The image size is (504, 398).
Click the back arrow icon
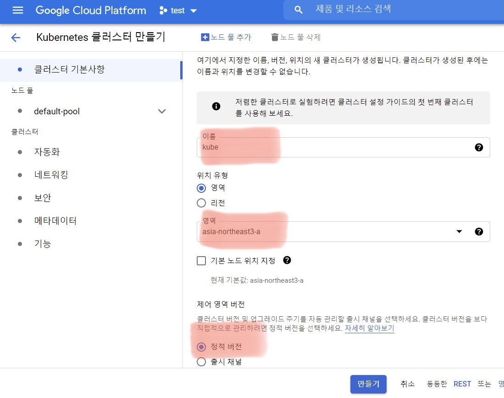[x=16, y=37]
